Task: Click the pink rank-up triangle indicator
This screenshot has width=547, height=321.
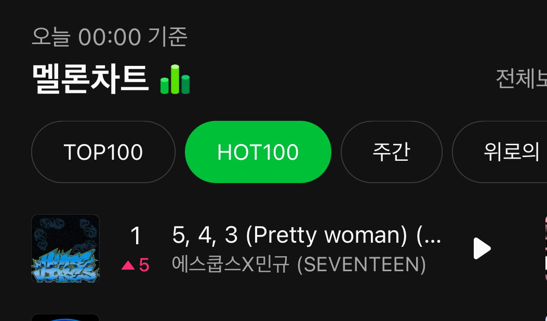Action: click(128, 266)
